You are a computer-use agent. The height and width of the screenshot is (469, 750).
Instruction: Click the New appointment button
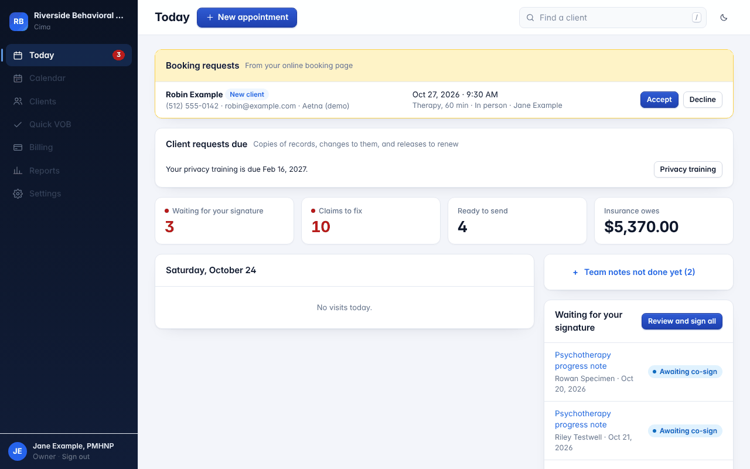click(247, 18)
